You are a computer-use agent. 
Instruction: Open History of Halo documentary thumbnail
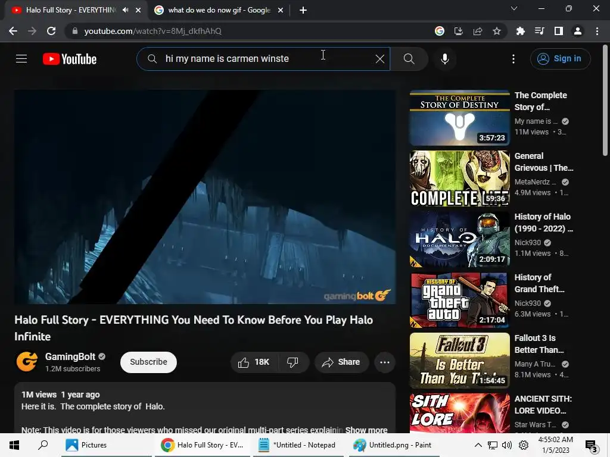[459, 239]
